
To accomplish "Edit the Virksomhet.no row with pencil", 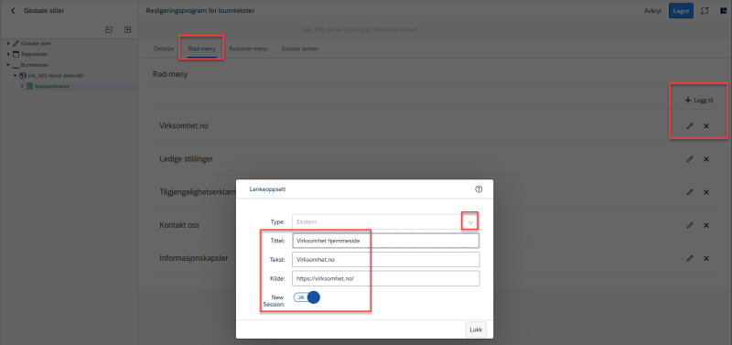I will coord(690,126).
